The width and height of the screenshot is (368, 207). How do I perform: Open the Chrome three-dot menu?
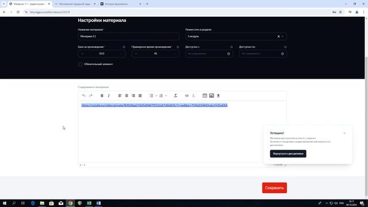[363, 12]
